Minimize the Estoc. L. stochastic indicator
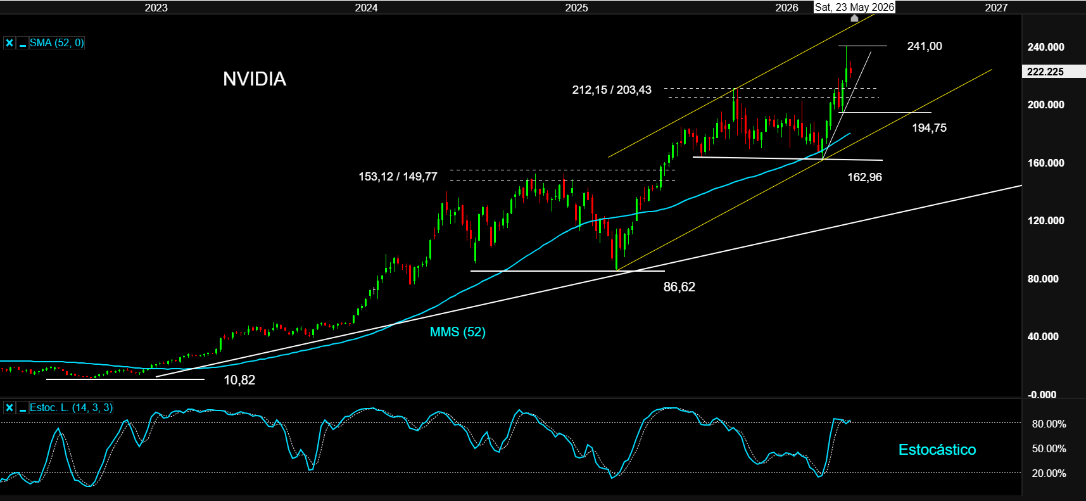The height and width of the screenshot is (501, 1086). [x=23, y=408]
